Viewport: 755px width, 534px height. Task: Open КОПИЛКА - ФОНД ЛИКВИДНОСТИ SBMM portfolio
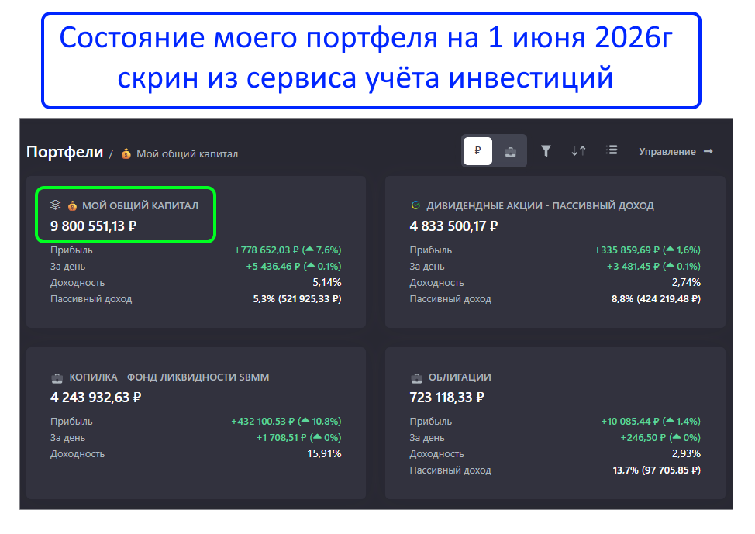pyautogui.click(x=169, y=377)
